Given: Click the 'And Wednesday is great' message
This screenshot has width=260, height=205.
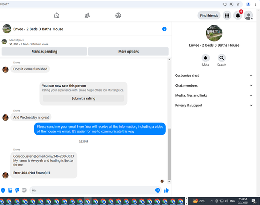Looking at the screenshot, I should (x=31, y=117).
